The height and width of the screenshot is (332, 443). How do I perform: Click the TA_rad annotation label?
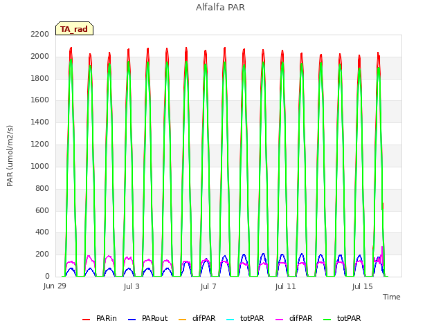pos(74,28)
